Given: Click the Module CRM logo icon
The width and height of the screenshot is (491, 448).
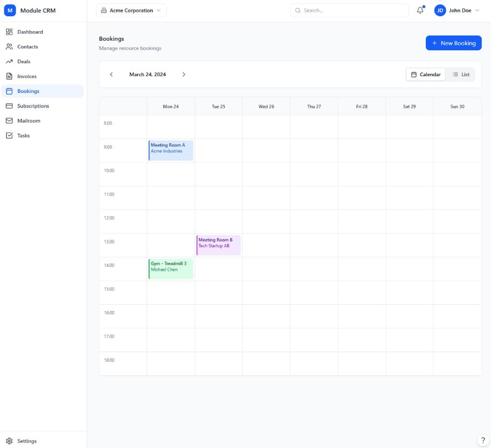Looking at the screenshot, I should (x=10, y=11).
